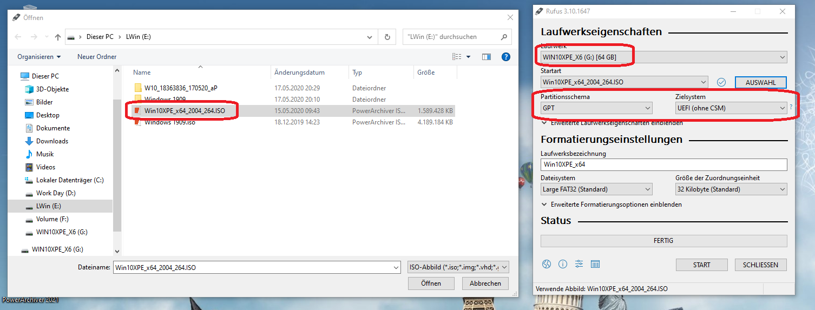Sort files by Änderungsdatum column
The image size is (815, 310).
(x=310, y=72)
